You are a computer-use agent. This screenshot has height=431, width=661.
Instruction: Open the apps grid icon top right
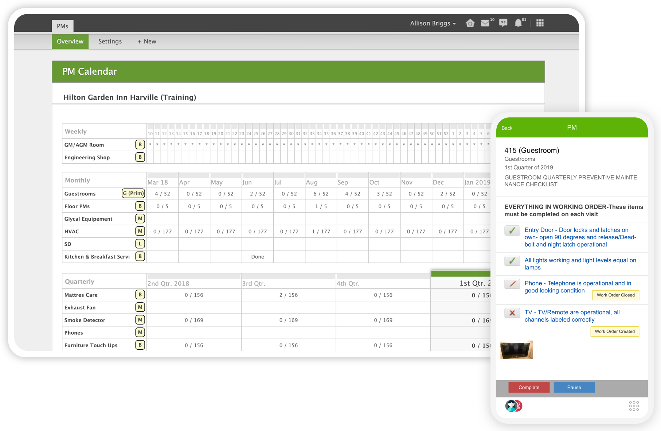pyautogui.click(x=540, y=23)
